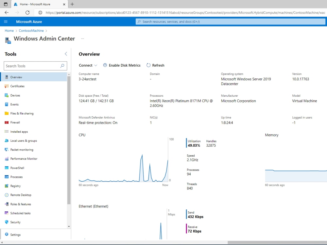Image resolution: width=327 pixels, height=245 pixels.
Task: Open the Security shield icon
Action: coord(7,222)
